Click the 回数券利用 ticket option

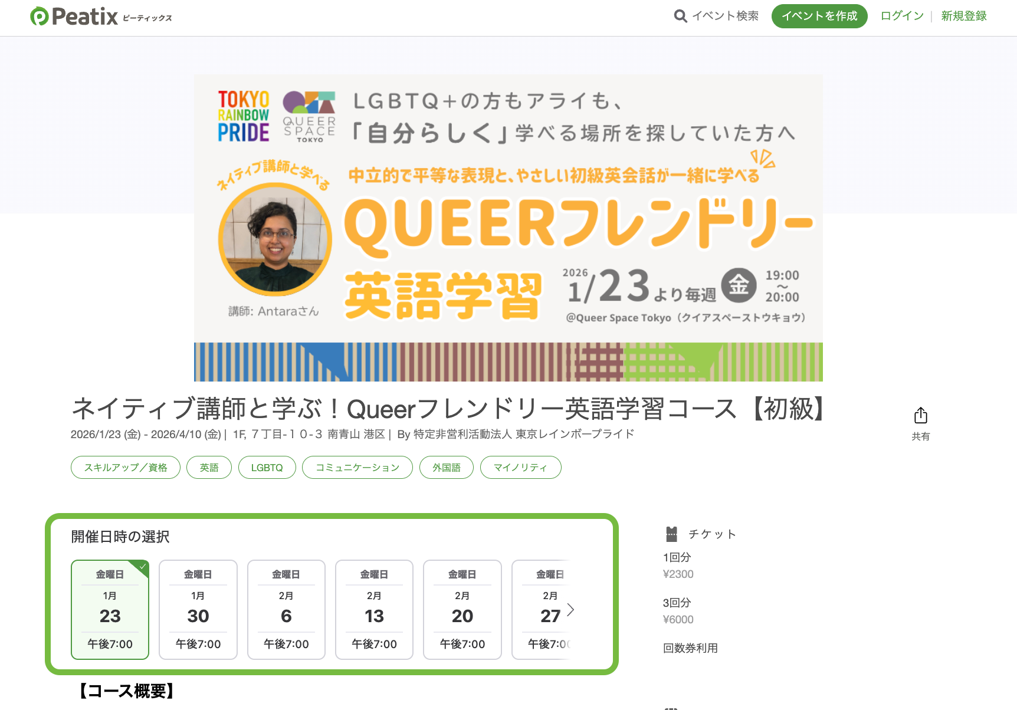690,648
